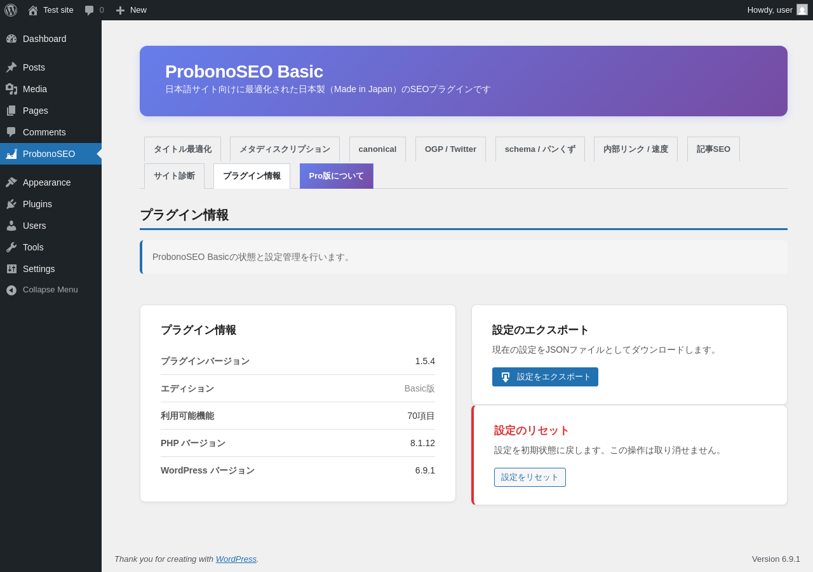
Task: Expand the Appearance menu
Action: click(46, 182)
